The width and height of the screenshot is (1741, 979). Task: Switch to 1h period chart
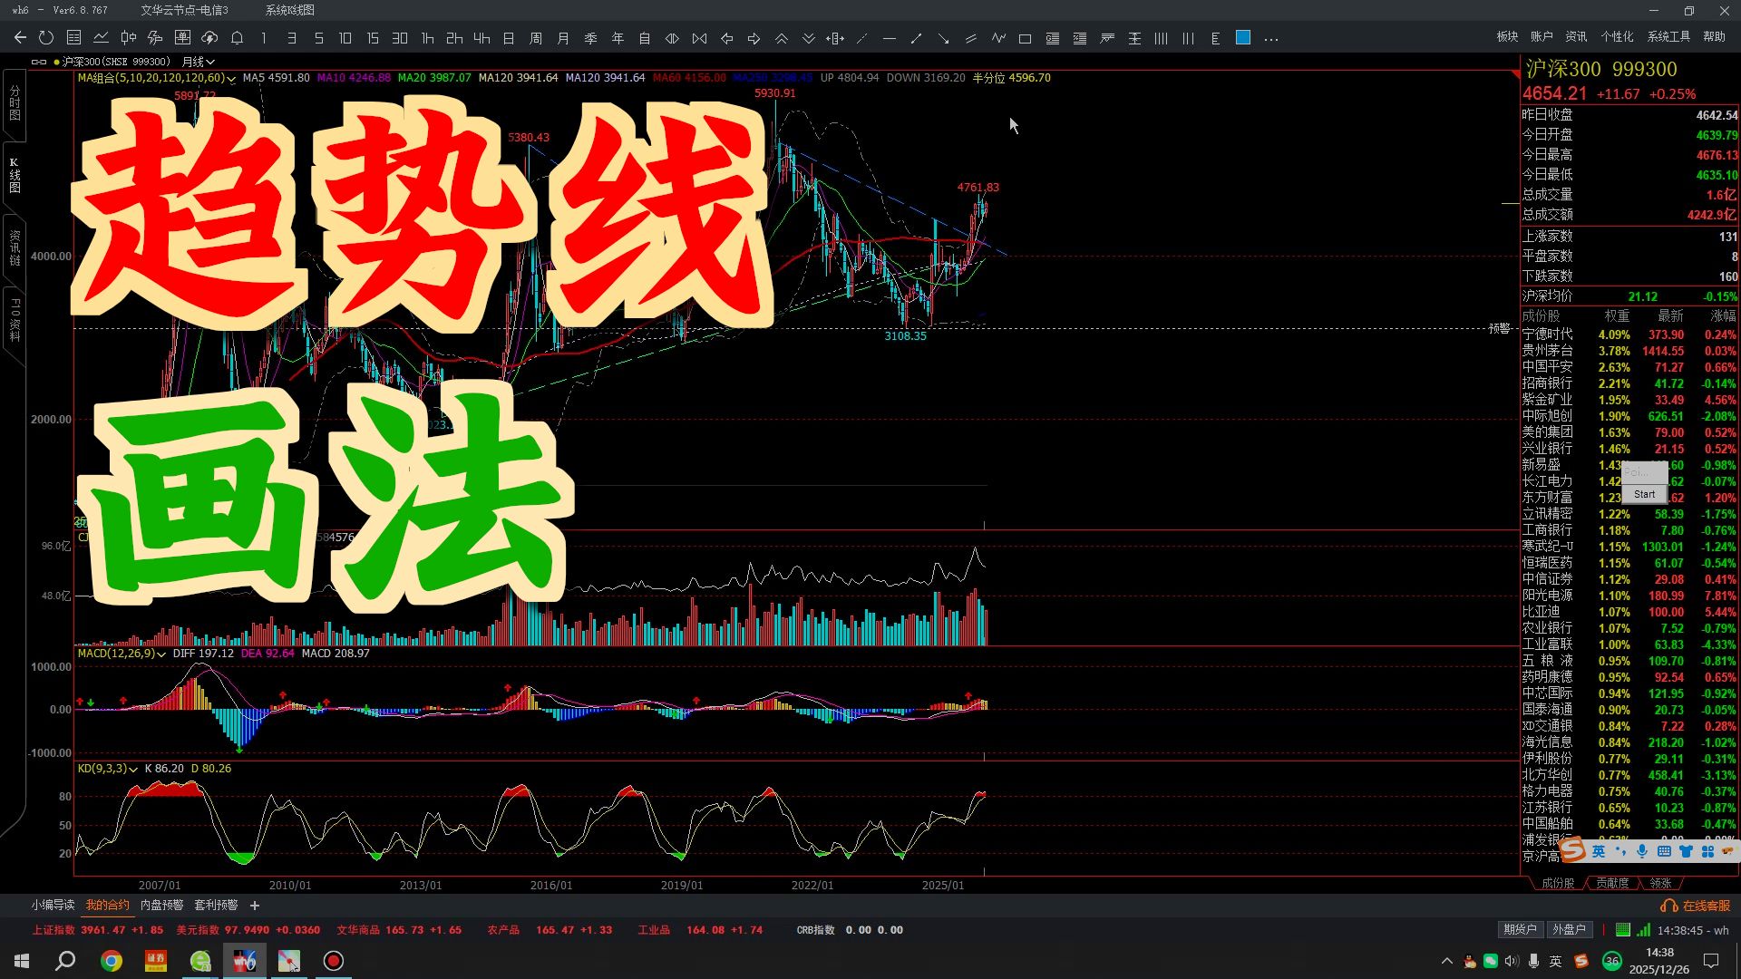tap(427, 38)
